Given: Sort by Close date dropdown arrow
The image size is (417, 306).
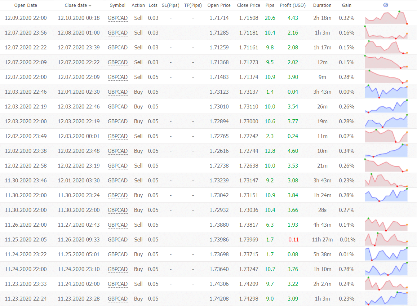Looking at the screenshot, I should (90, 5).
